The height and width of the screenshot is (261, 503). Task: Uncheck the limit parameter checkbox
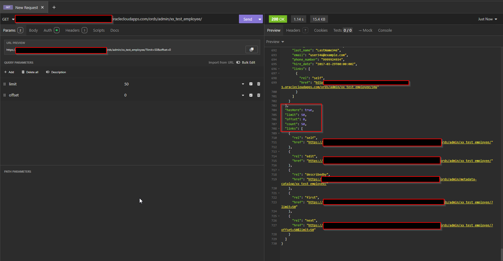(251, 84)
